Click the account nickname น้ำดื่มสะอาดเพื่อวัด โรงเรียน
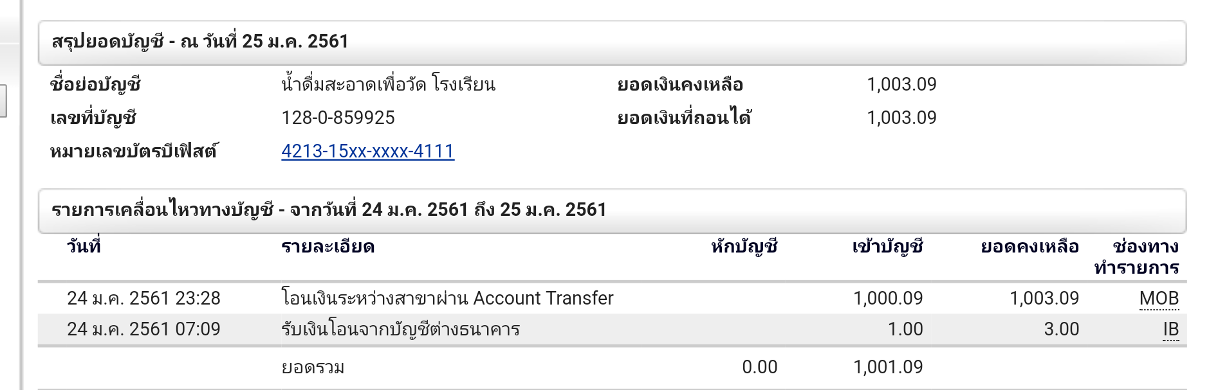Screen dimensions: 1209x390 click(388, 84)
